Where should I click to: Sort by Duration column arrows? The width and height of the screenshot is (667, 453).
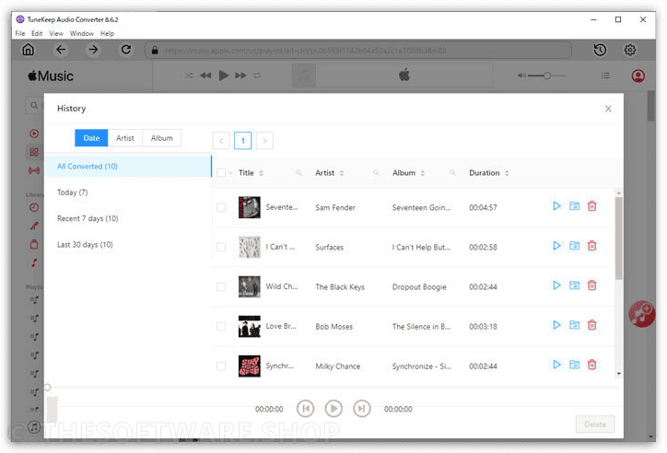click(x=507, y=173)
